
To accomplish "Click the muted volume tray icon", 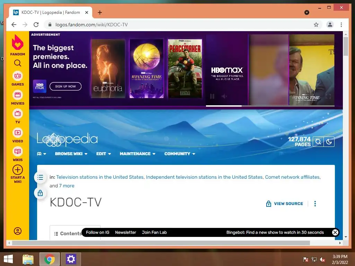I will click(x=322, y=259).
